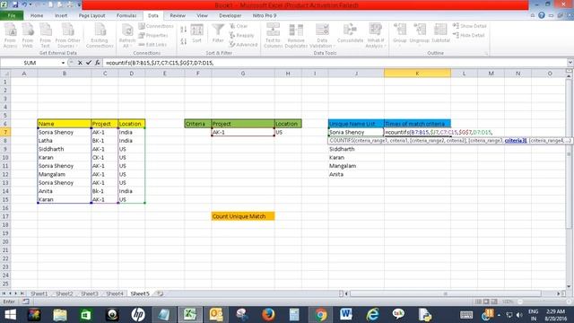Click the Subtotal icon

[x=440, y=34]
